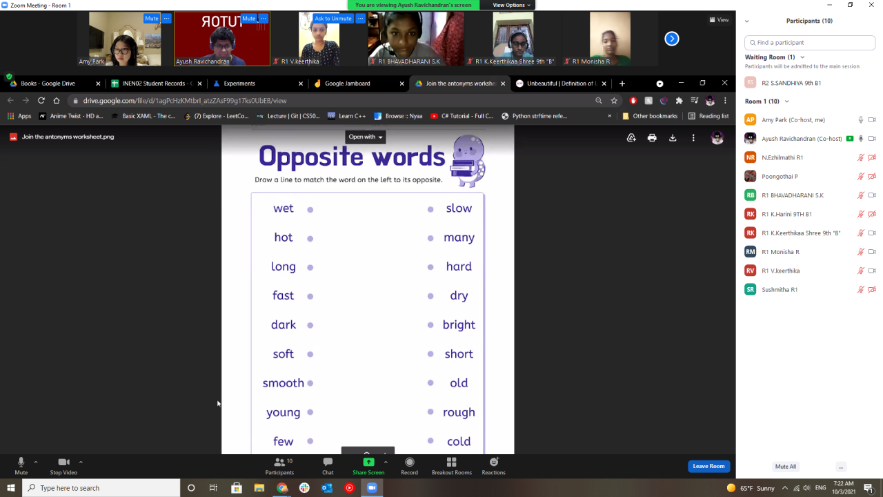Click the Chrome address bar URL

tap(185, 101)
